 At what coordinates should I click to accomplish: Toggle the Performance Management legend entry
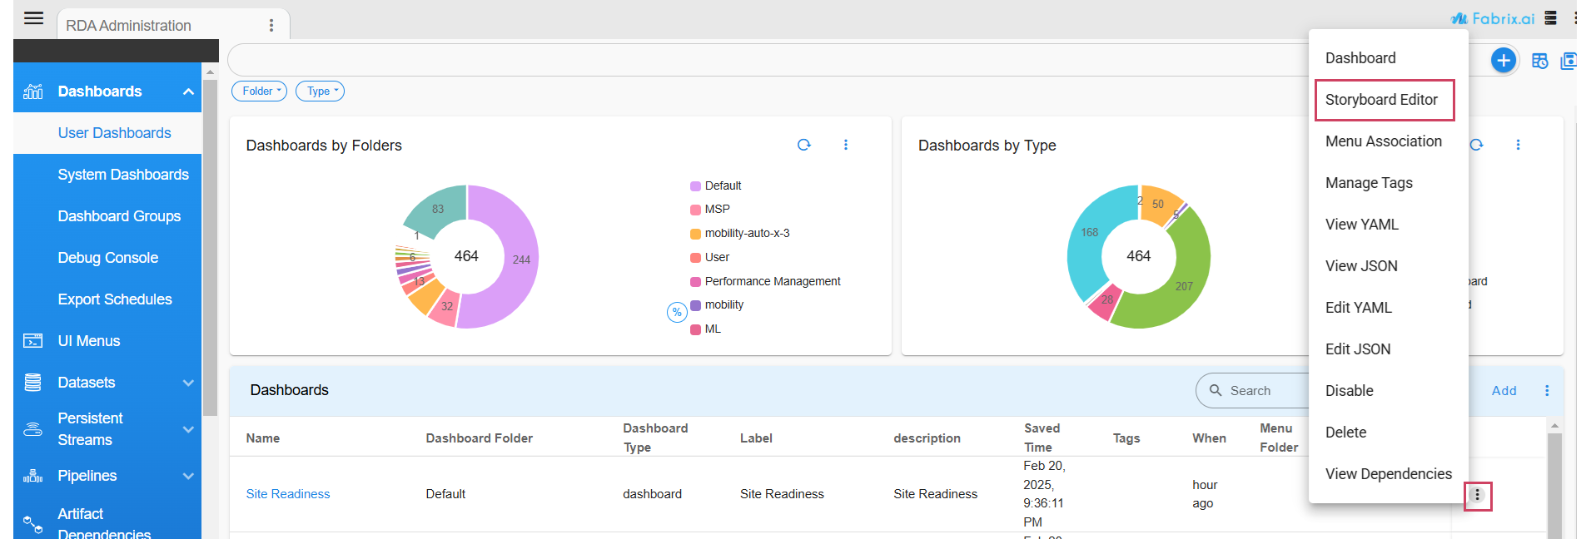coord(772,282)
